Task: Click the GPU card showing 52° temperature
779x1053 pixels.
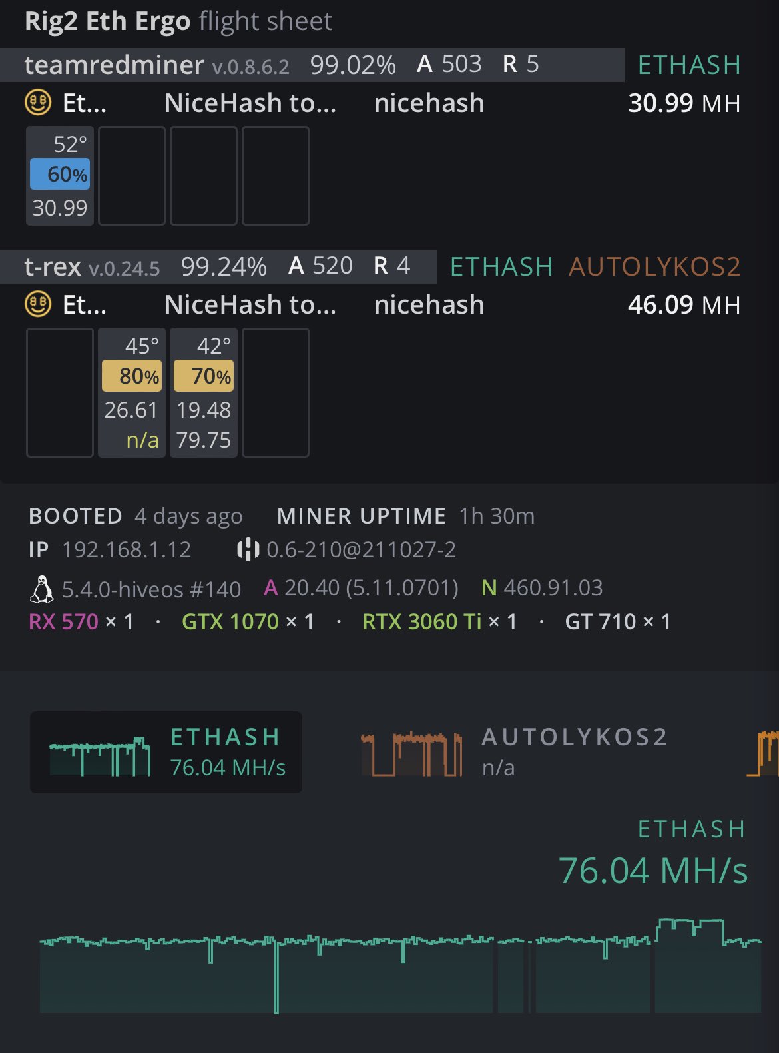Action: click(x=60, y=176)
